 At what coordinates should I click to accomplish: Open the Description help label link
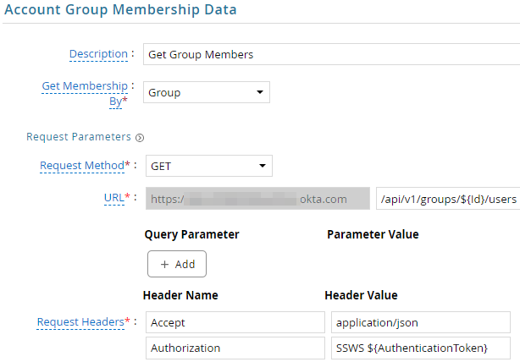point(98,54)
